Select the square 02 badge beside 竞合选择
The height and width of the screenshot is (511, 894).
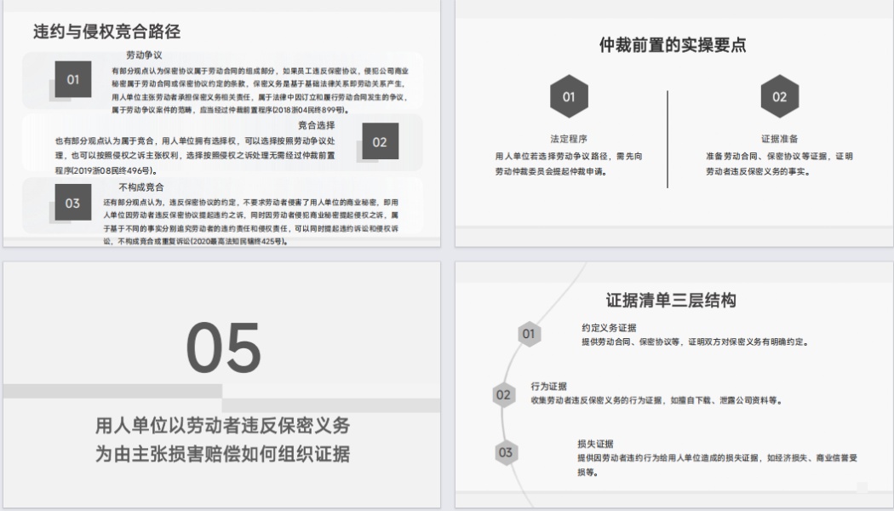click(379, 141)
